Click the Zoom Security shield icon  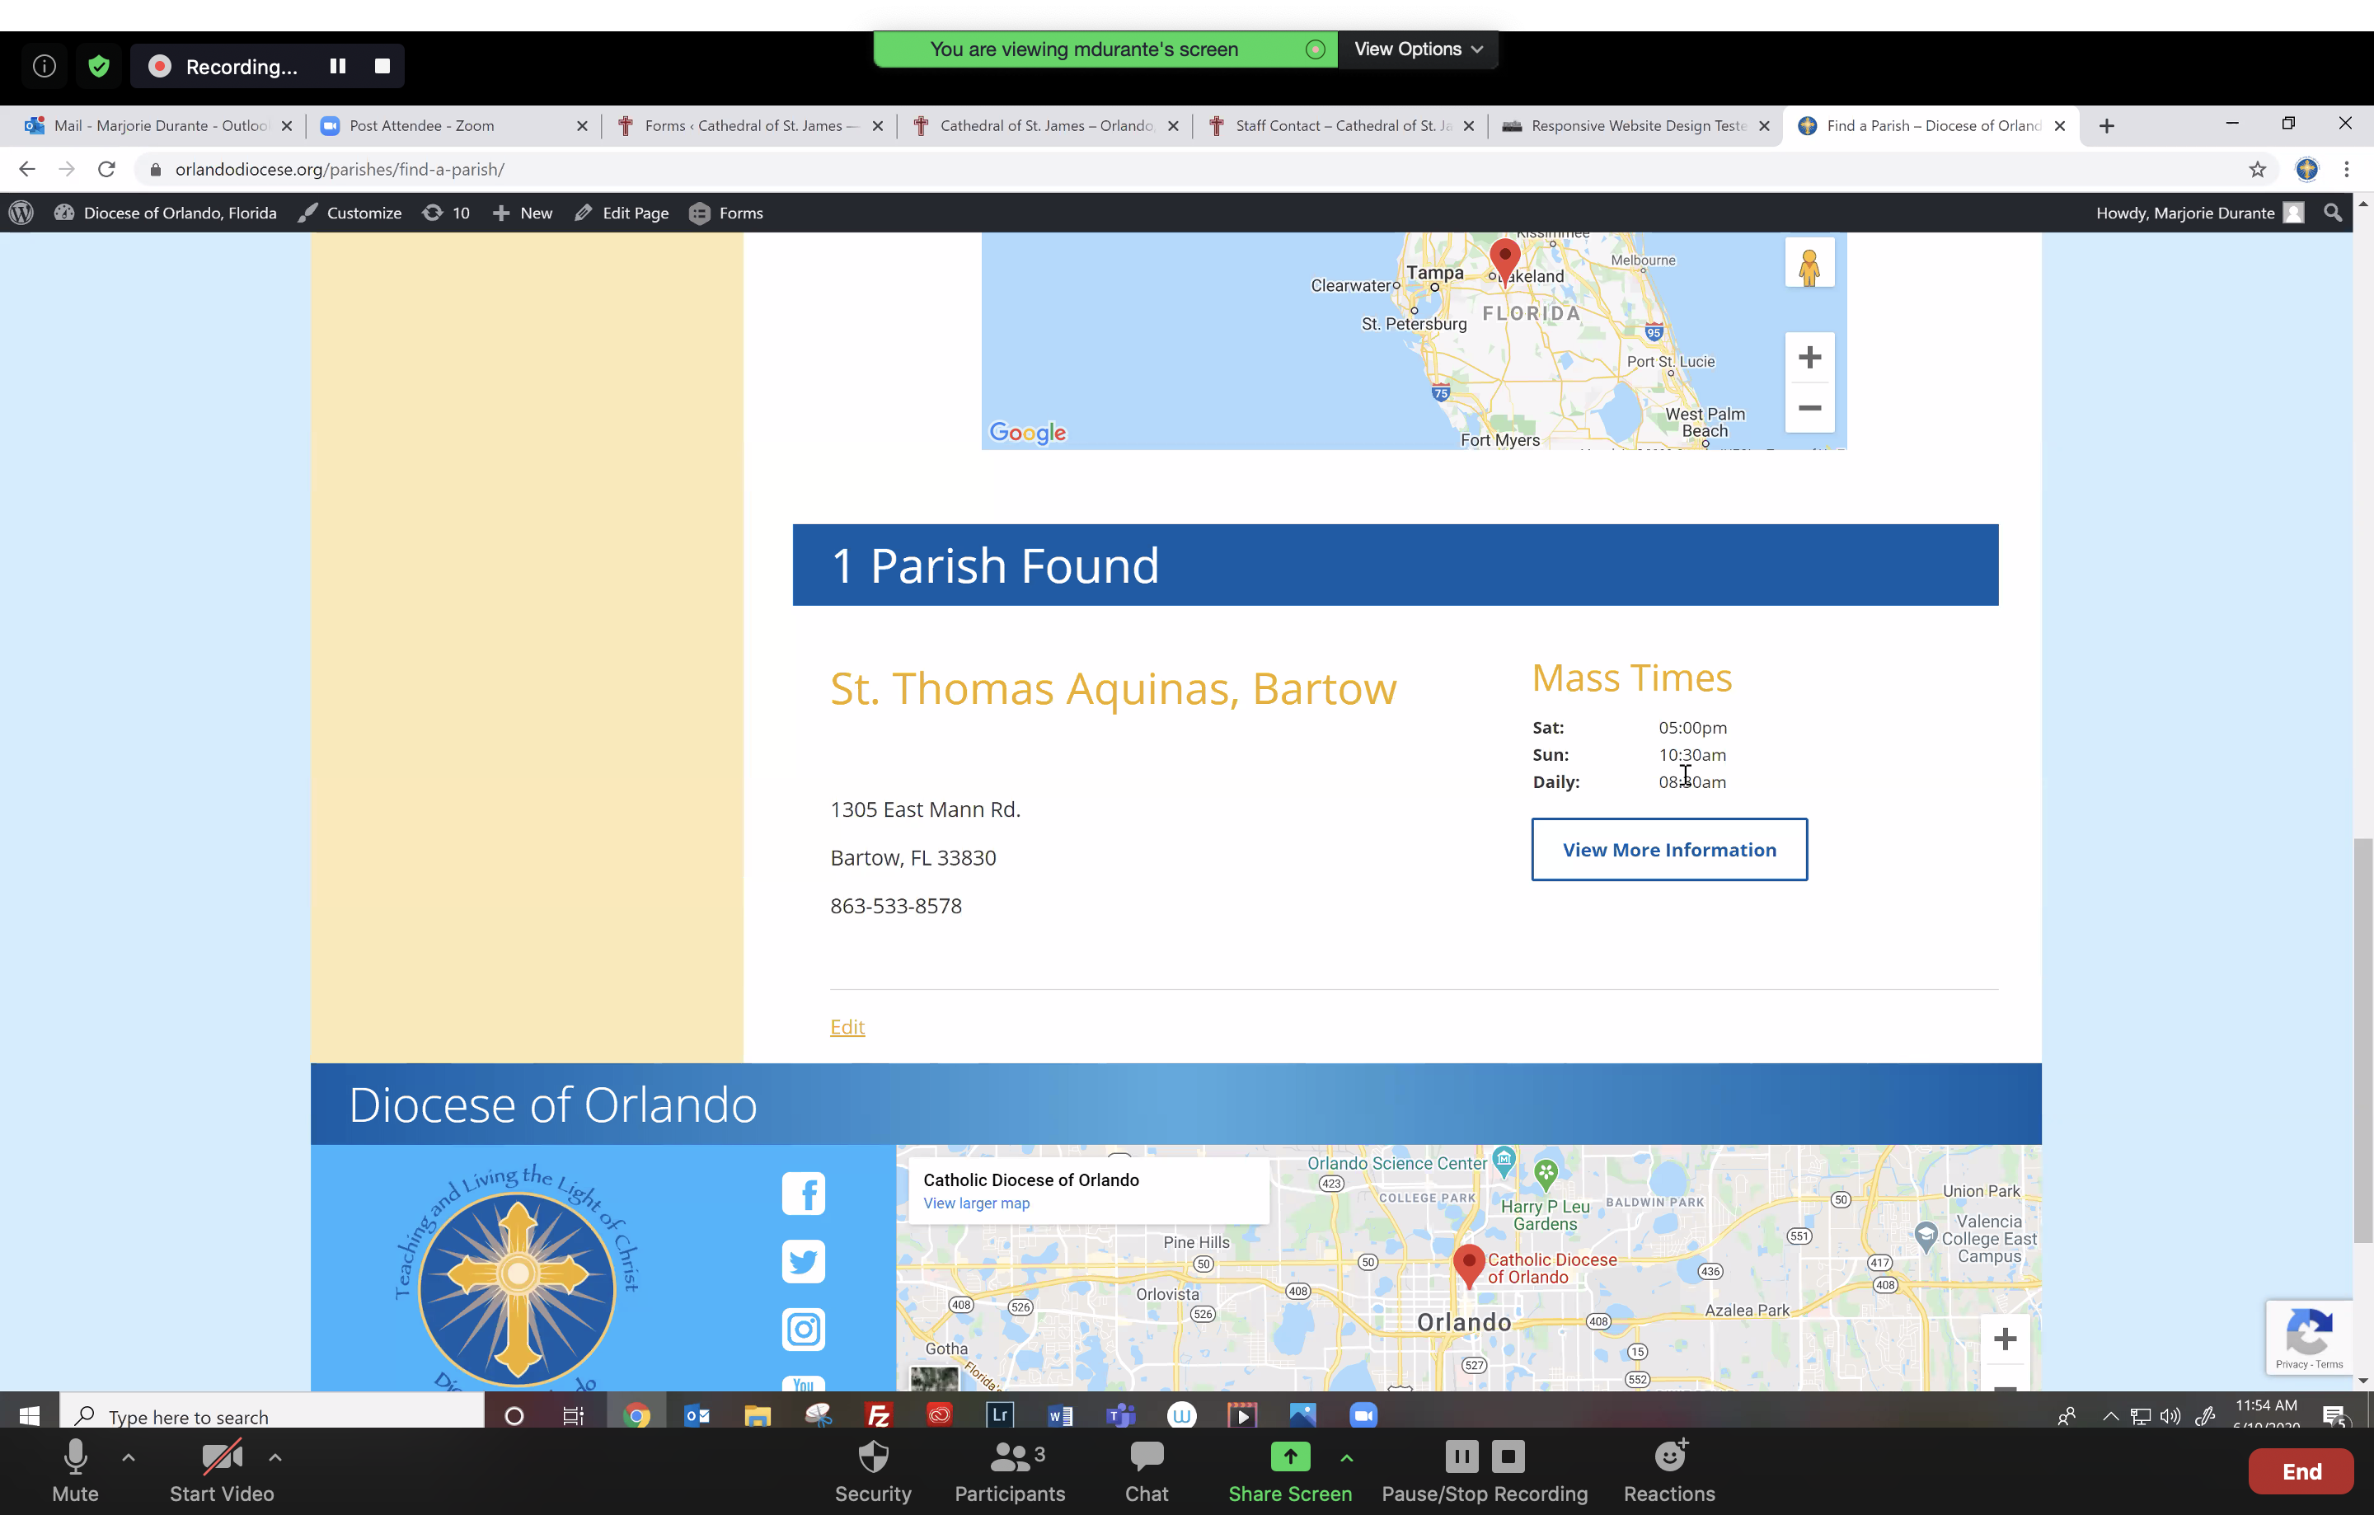872,1456
